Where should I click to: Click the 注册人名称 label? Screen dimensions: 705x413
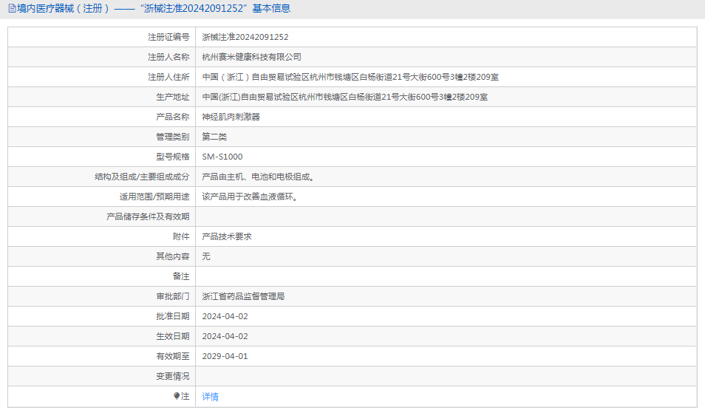[x=168, y=57]
